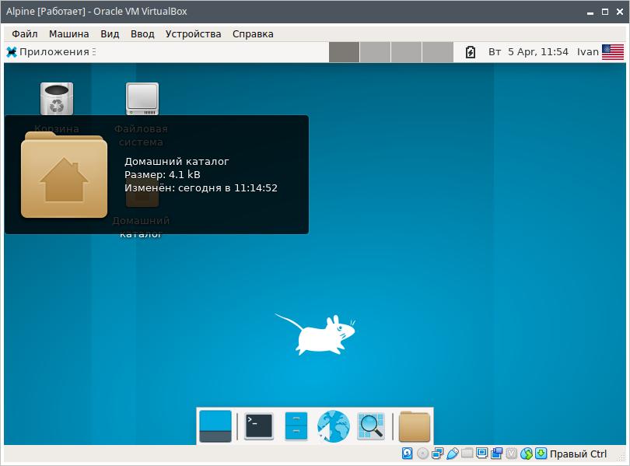Click Show Desktop in the dock
This screenshot has height=466, width=630.
(x=215, y=426)
